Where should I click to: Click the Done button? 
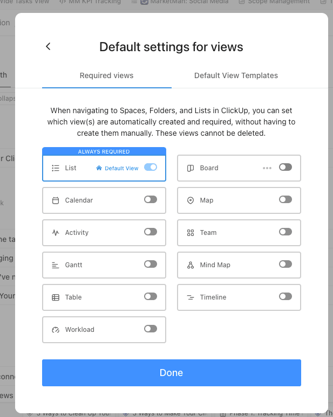click(172, 373)
